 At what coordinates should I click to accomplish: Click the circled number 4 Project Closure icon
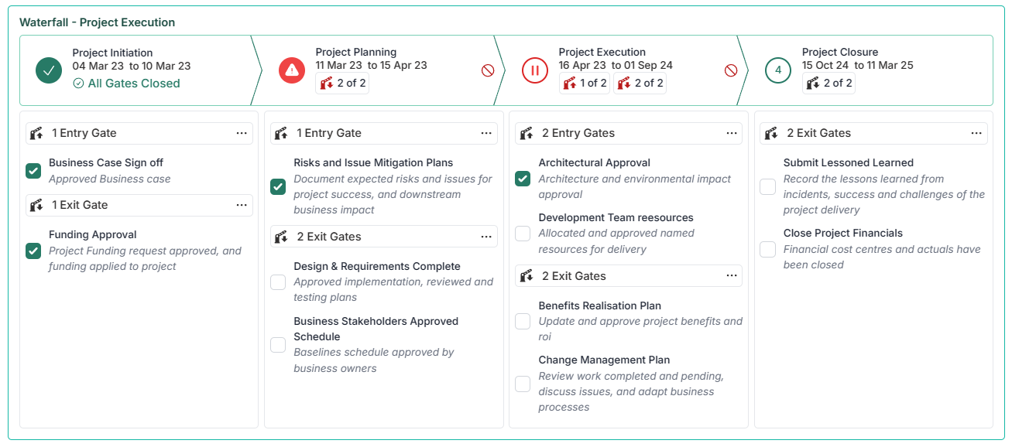tap(777, 70)
